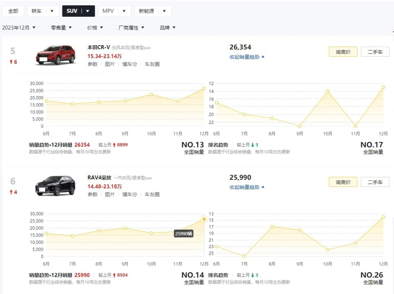
Task: Open the 品牌 filter dropdown
Action: tap(167, 28)
